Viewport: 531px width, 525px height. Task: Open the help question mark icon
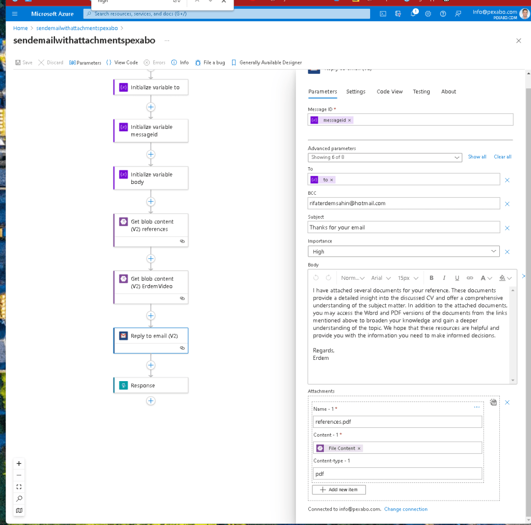[x=443, y=14]
